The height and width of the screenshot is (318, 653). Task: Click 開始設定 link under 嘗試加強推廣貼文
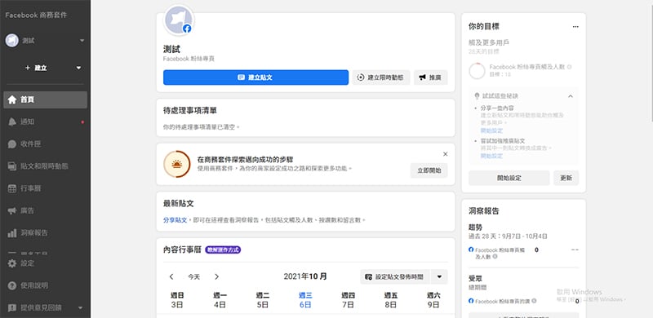coord(492,156)
